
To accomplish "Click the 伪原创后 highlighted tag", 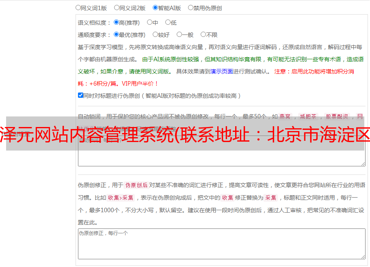I will (136, 185).
